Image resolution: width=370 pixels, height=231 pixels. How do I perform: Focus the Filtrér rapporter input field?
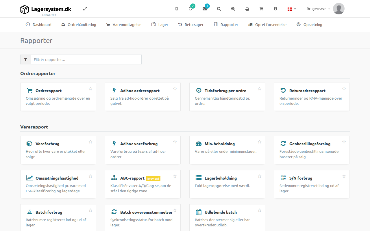(x=86, y=59)
